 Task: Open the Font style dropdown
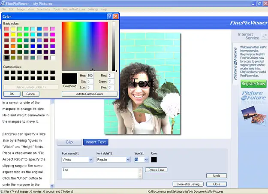pyautogui.click(x=128, y=160)
